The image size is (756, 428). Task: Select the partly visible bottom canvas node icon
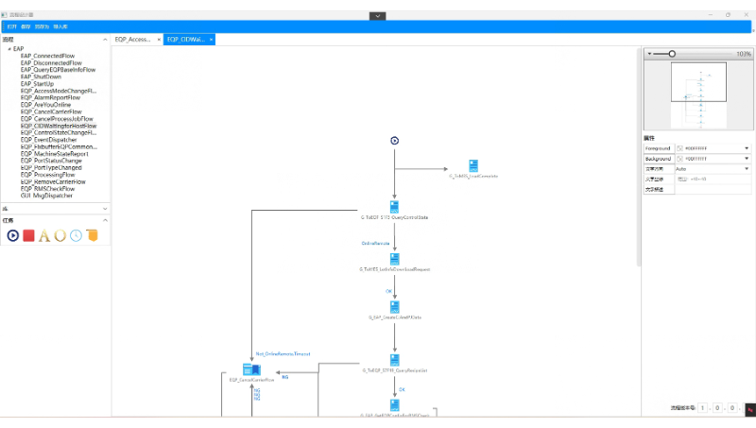pyautogui.click(x=394, y=405)
